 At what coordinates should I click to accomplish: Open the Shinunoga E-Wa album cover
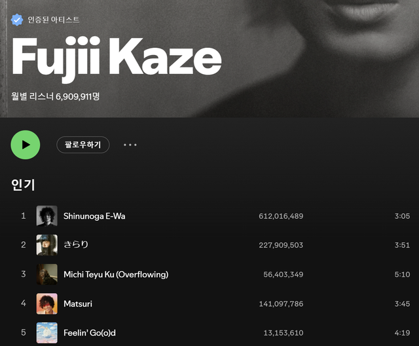click(46, 216)
